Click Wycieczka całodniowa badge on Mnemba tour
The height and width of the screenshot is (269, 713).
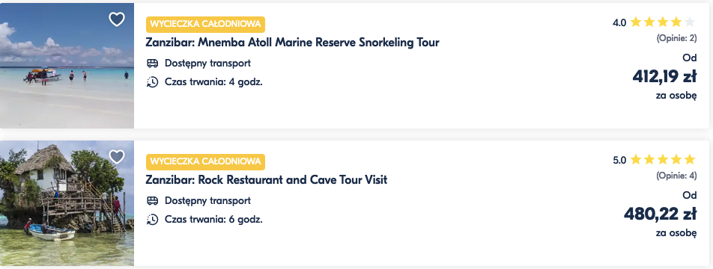pos(205,25)
